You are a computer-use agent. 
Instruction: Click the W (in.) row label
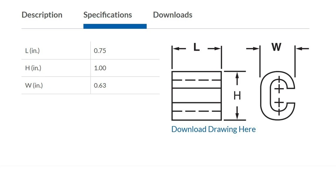34,85
